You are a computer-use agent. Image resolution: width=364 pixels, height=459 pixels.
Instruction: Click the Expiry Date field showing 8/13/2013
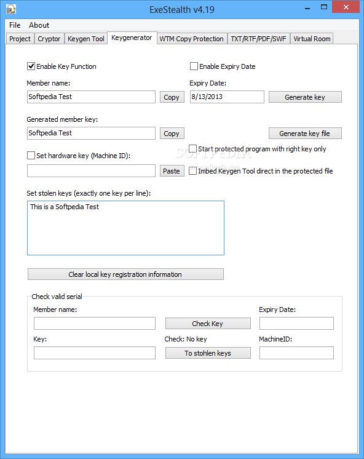pyautogui.click(x=227, y=97)
